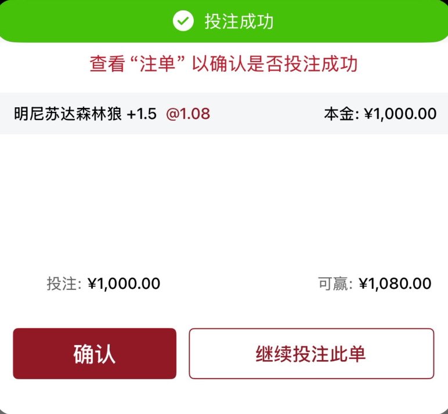Choose the 继续投注此单 button

coord(312,354)
